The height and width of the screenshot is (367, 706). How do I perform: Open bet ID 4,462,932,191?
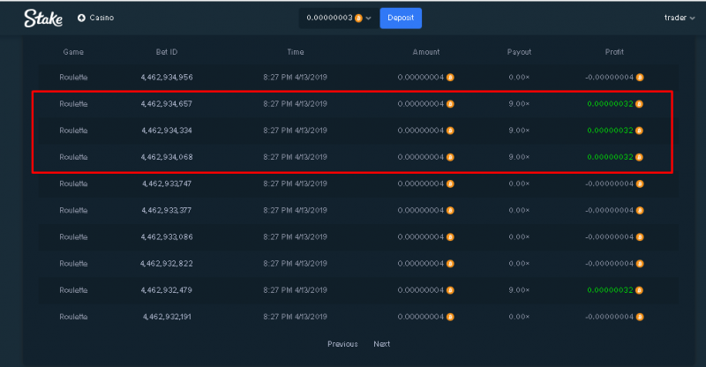click(x=167, y=317)
